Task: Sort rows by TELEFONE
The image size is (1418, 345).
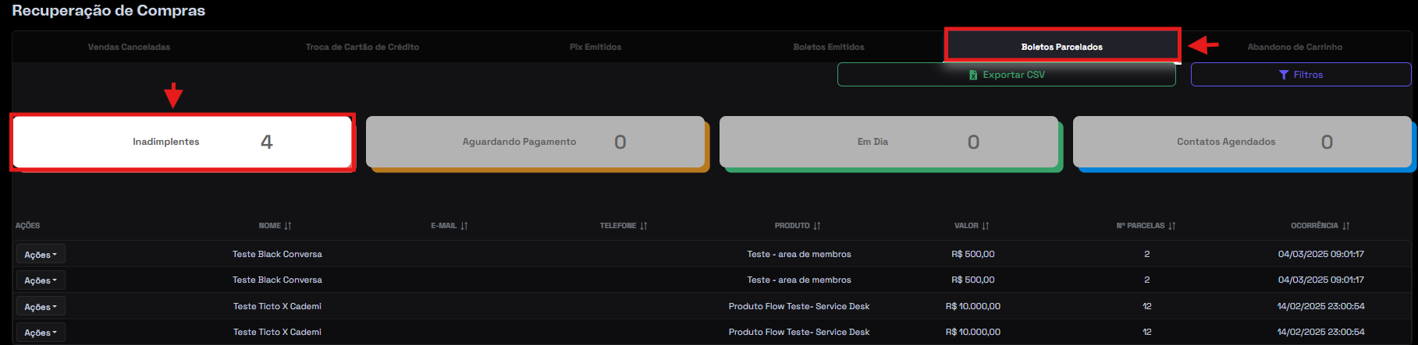Action: [643, 226]
